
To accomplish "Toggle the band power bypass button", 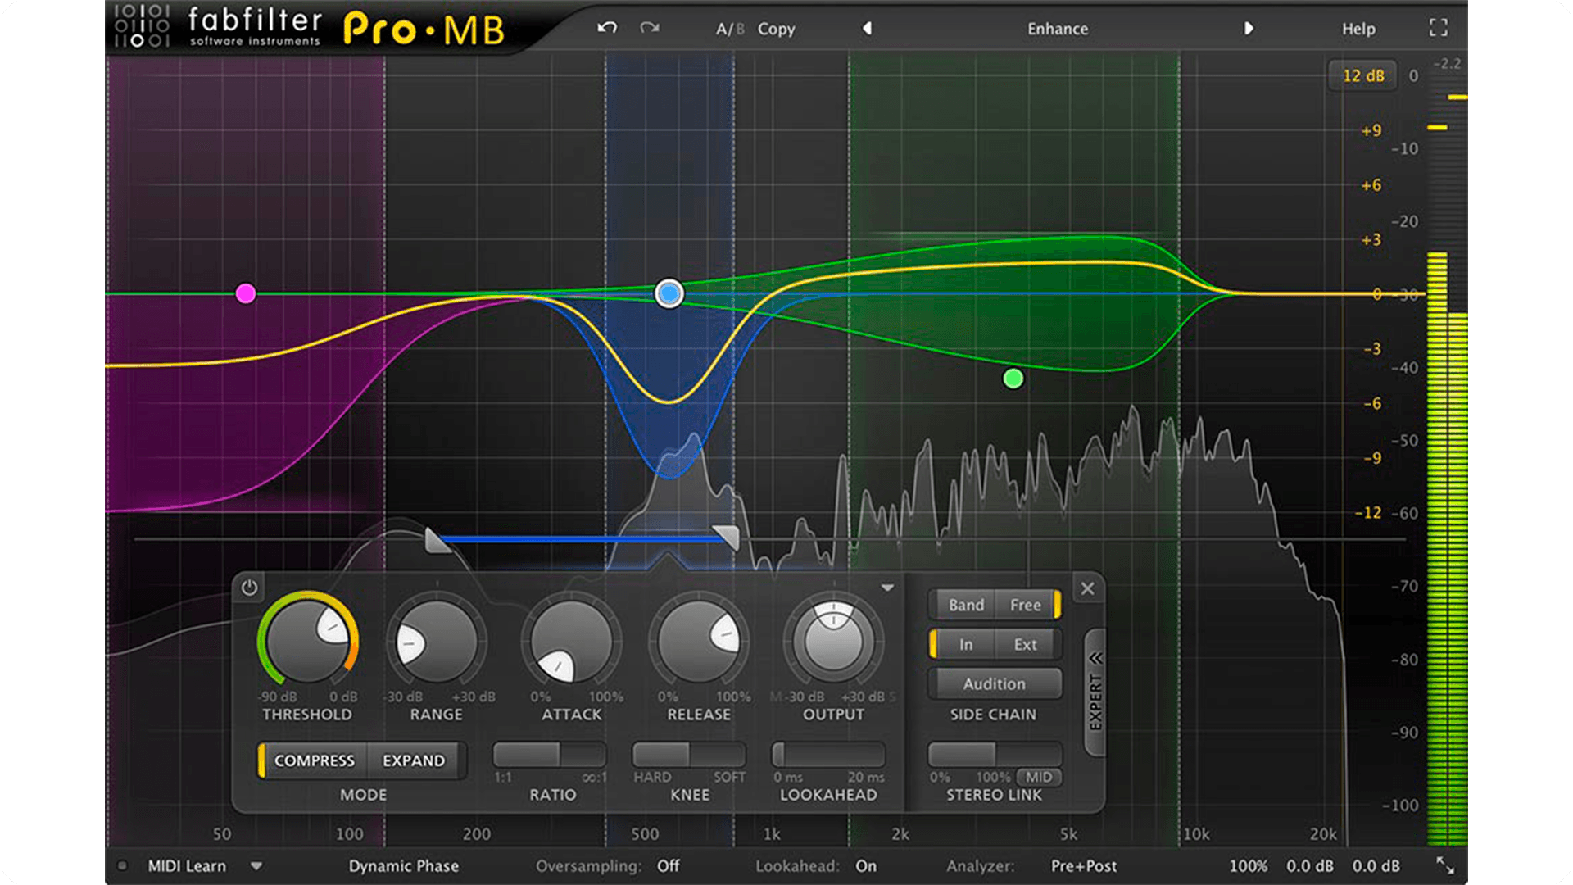I will [249, 588].
